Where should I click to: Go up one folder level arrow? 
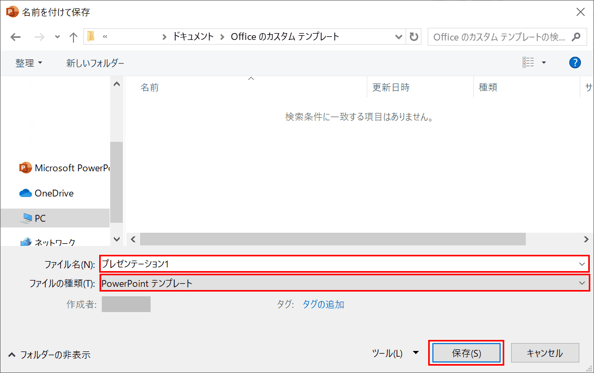pyautogui.click(x=73, y=37)
